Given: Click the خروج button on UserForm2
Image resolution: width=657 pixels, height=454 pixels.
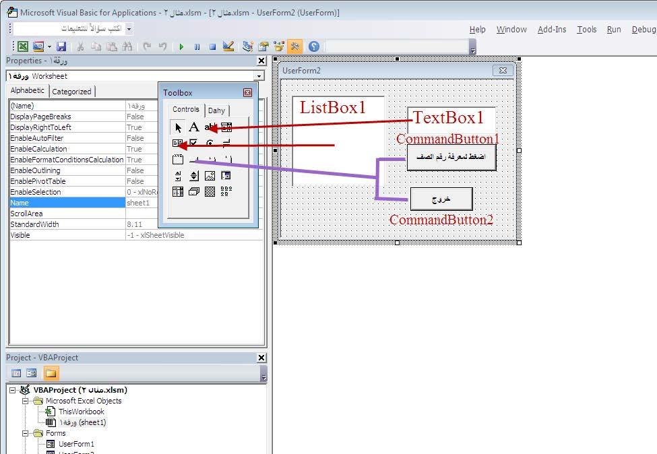Looking at the screenshot, I should [441, 199].
